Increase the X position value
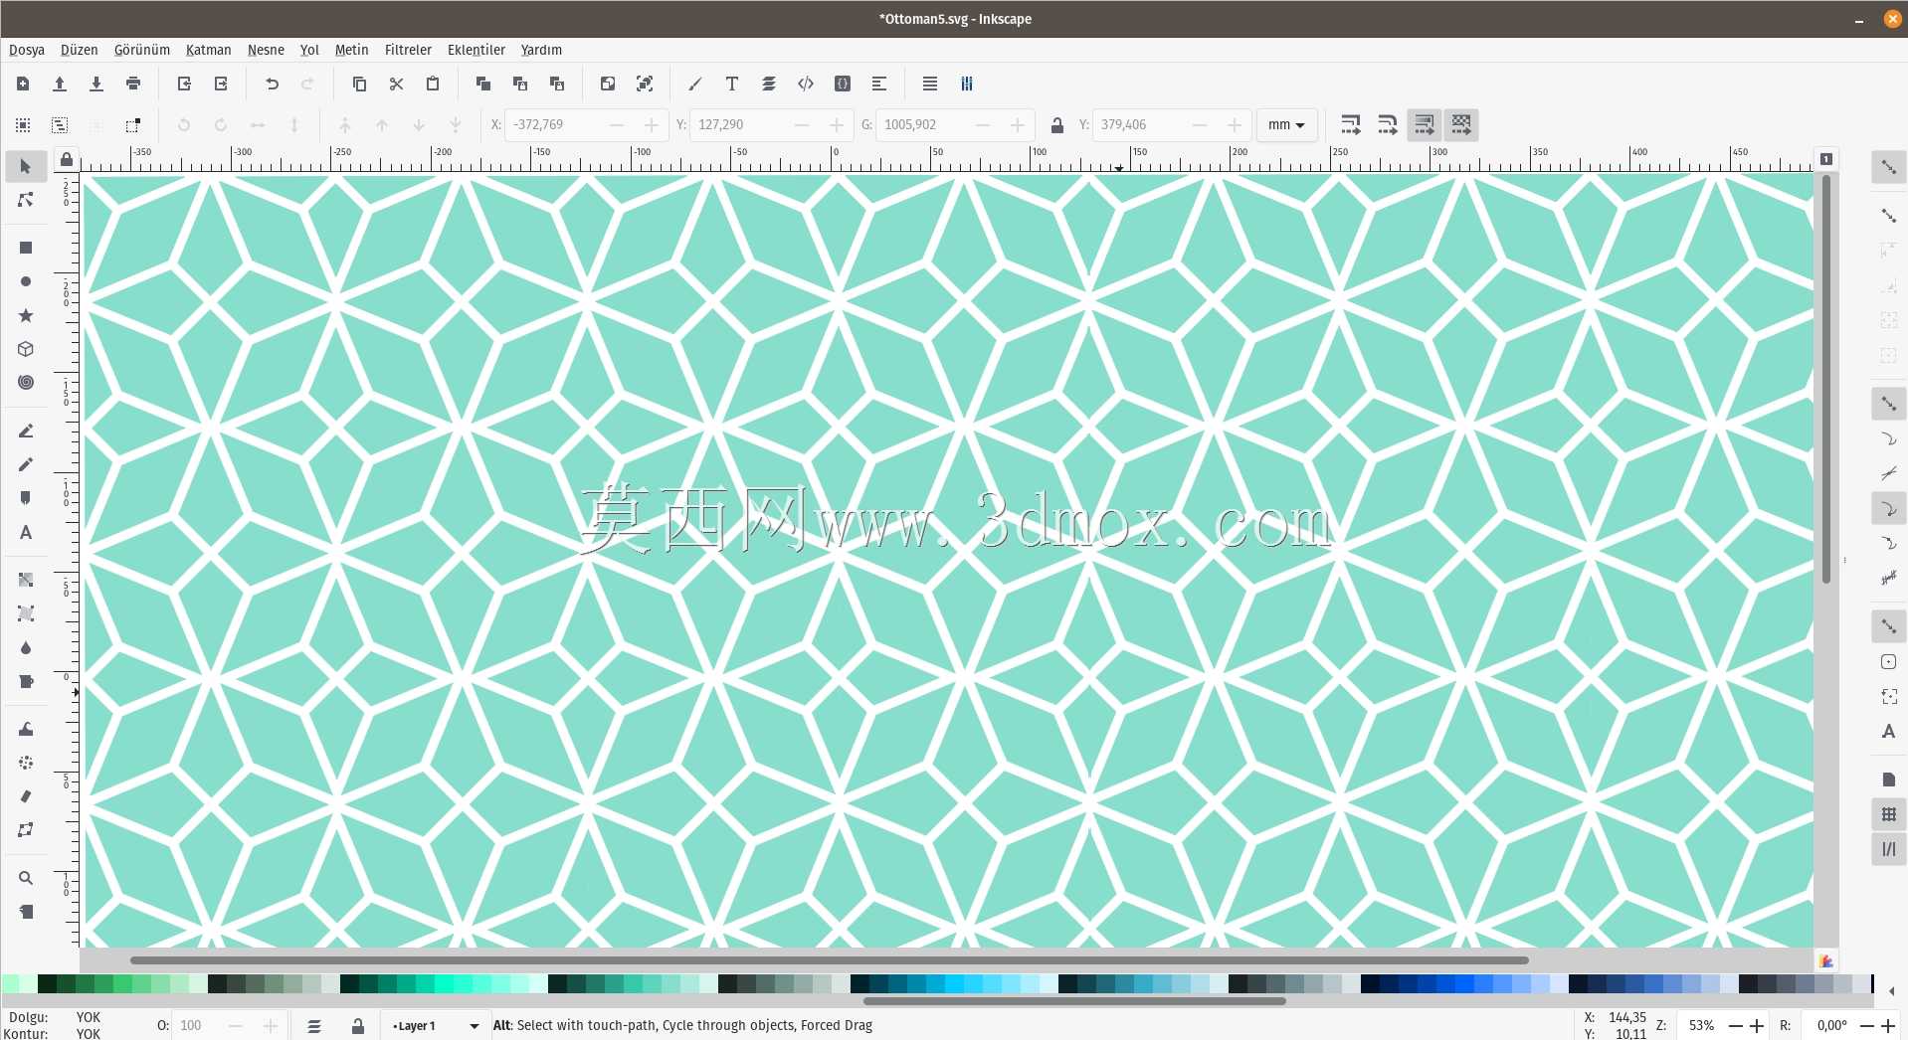1908x1040 pixels. point(652,125)
